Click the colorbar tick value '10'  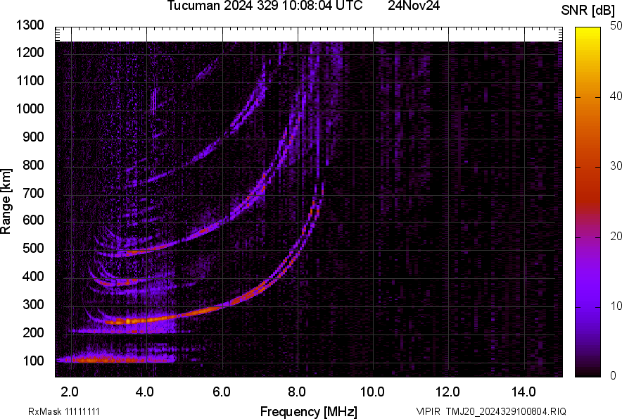pos(616,306)
